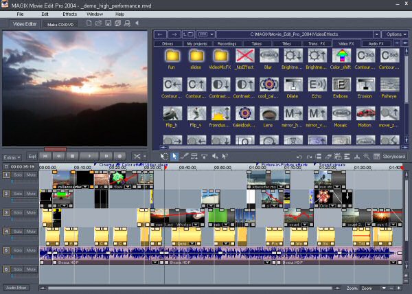
Task: Select the Blur video effect
Action: pyautogui.click(x=268, y=56)
